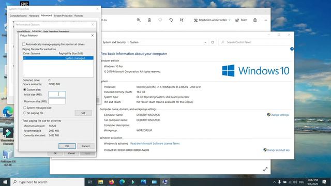Click the Initial size (MB) input field
This screenshot has width=331, height=186.
click(57, 94)
